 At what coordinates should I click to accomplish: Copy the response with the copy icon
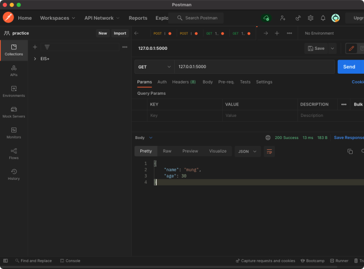pyautogui.click(x=350, y=151)
